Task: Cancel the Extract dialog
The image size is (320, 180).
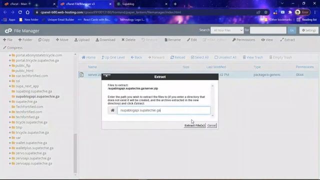Action: (211, 125)
